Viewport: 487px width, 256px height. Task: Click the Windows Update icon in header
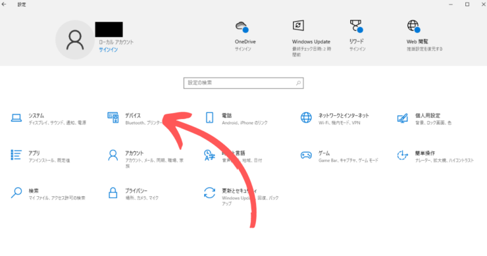point(298,26)
